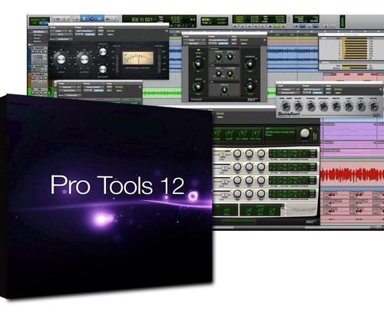The height and width of the screenshot is (319, 384).
Task: Open the factory default Preset dropdown
Action: pos(94,87)
